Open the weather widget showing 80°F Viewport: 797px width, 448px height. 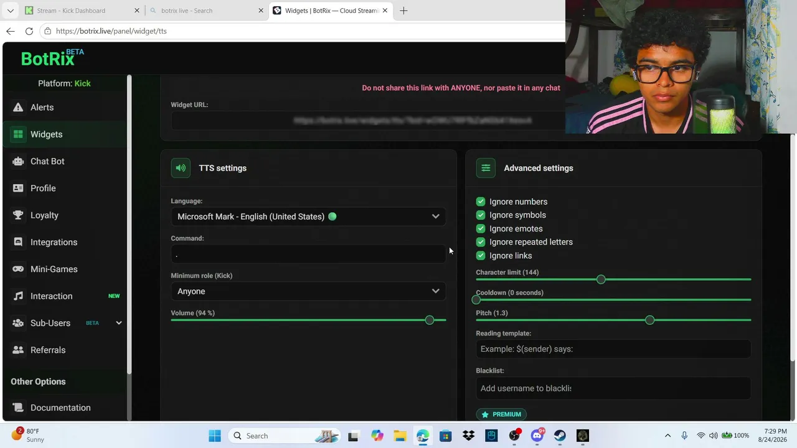(28, 436)
